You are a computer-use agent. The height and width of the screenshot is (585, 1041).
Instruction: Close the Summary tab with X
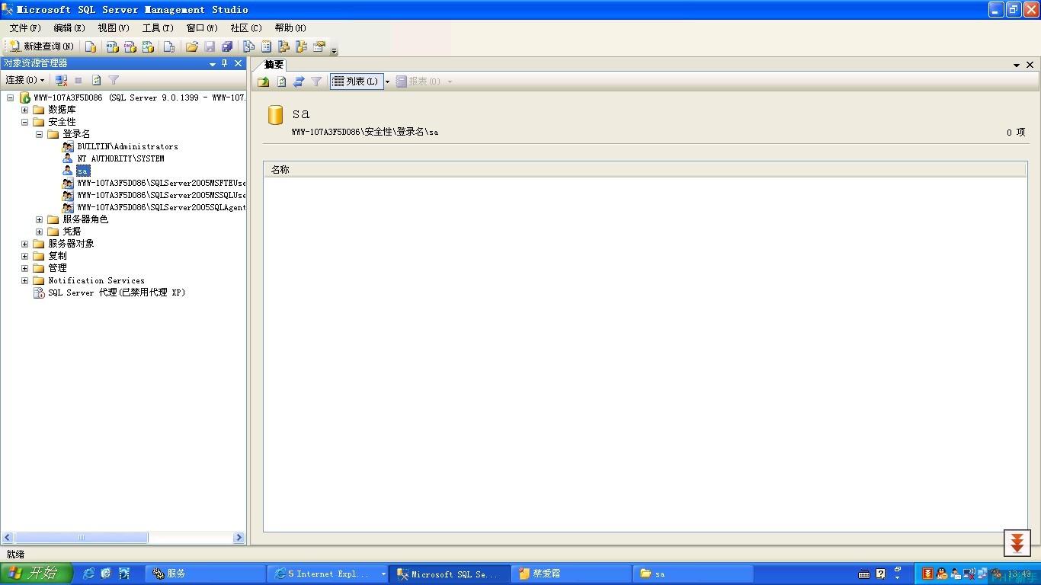1030,66
